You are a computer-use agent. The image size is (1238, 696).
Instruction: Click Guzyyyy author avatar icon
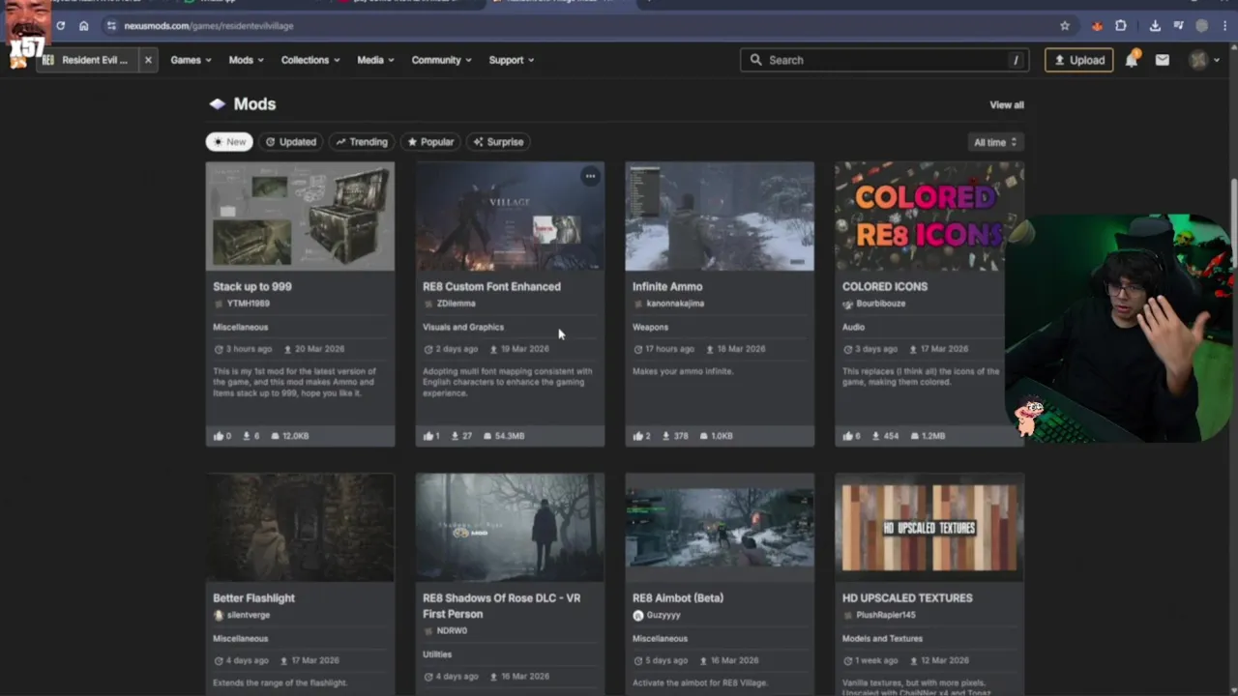coord(637,615)
